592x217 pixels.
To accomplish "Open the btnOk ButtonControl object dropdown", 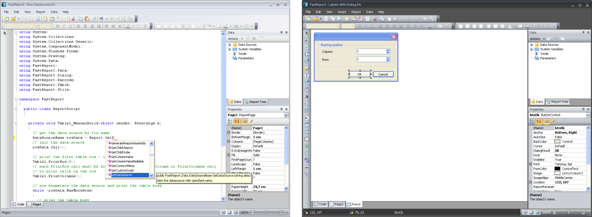I will (x=588, y=115).
